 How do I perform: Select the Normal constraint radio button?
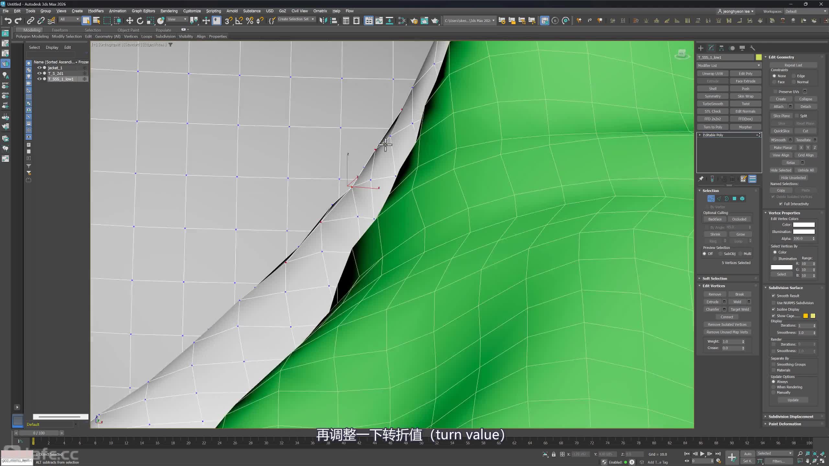click(x=794, y=82)
